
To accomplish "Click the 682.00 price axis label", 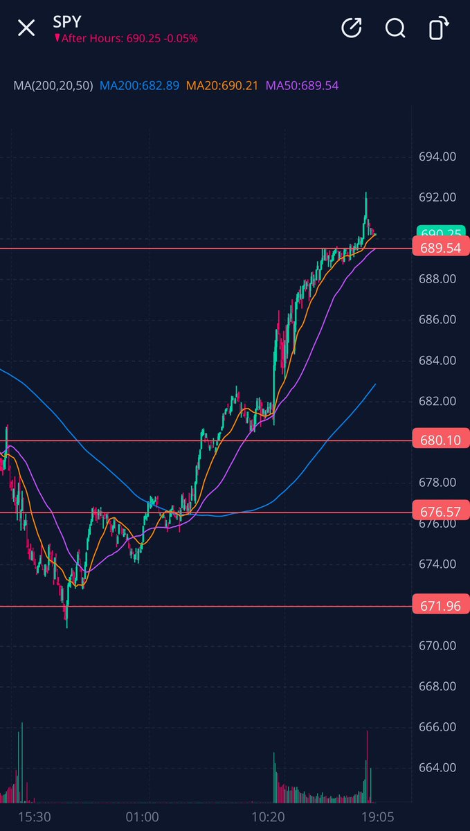I will click(x=437, y=401).
